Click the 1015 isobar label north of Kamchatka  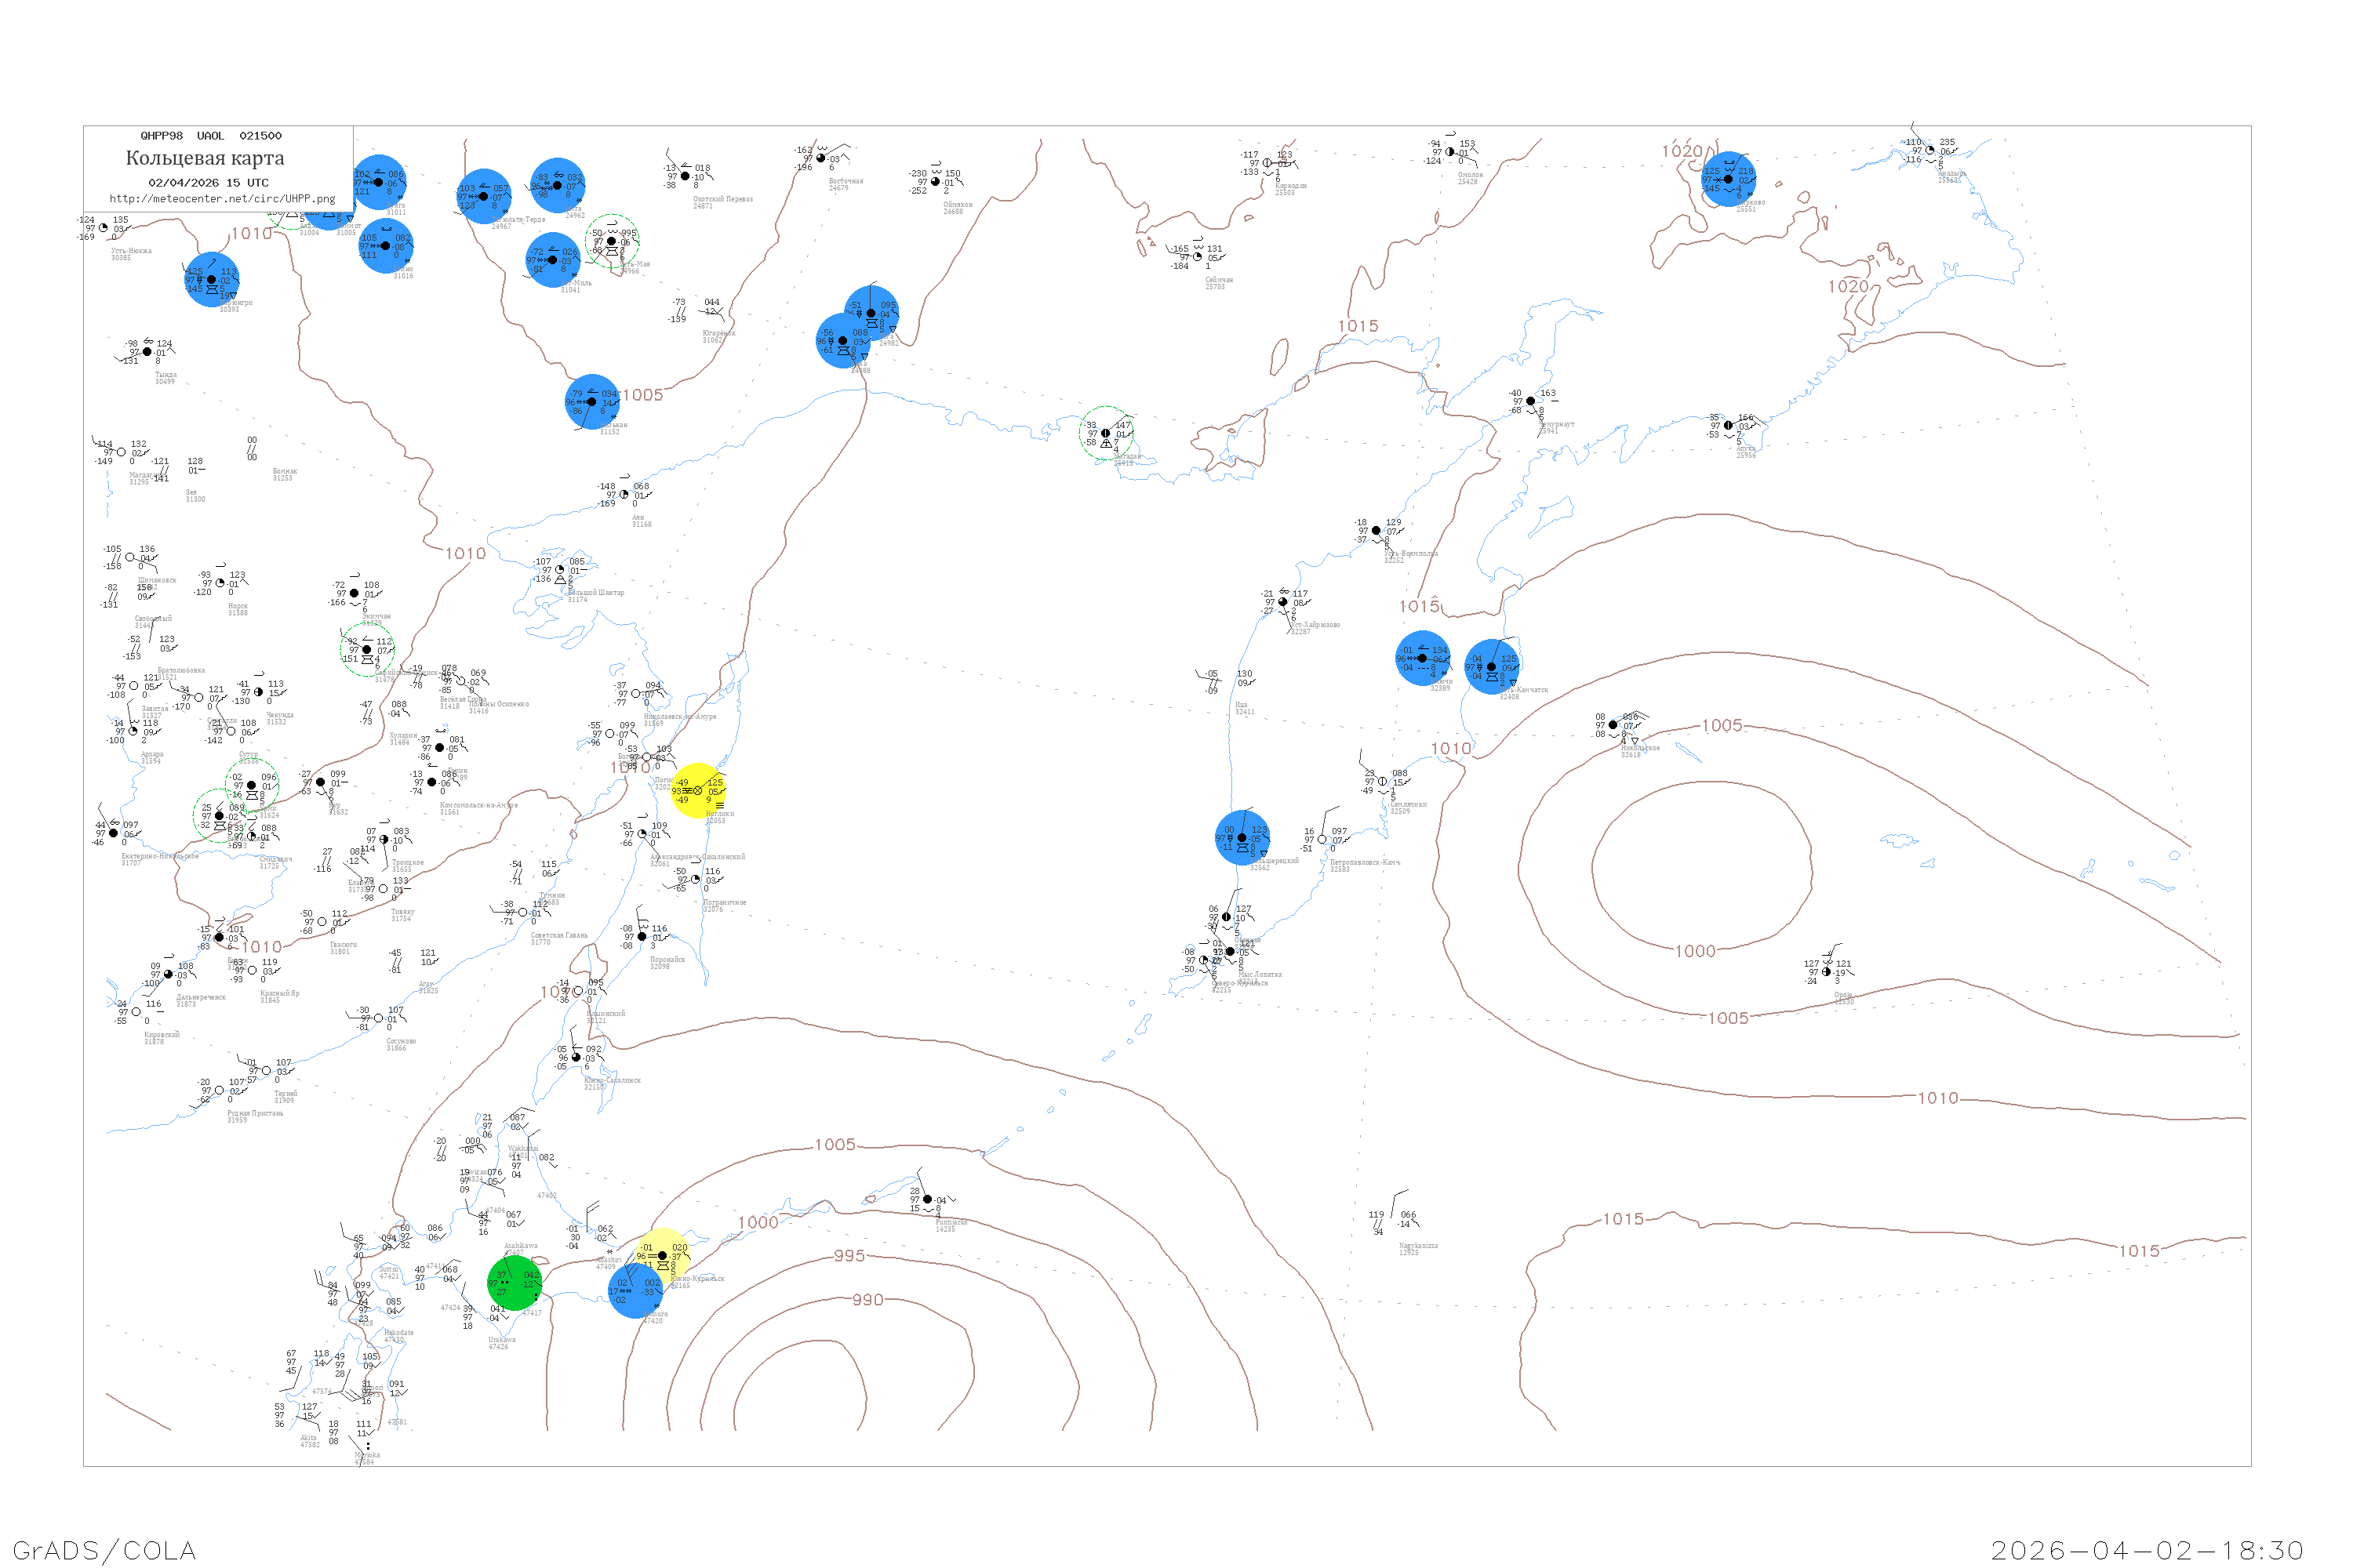pyautogui.click(x=1358, y=326)
